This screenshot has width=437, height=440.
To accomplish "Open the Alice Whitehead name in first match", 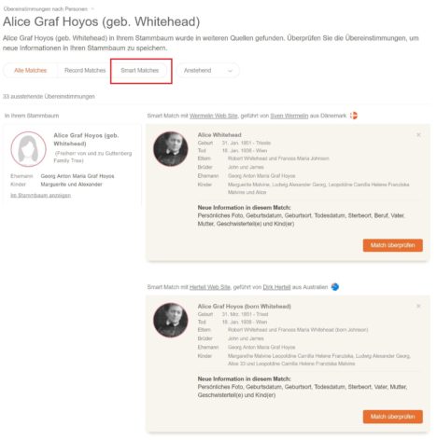I will tap(219, 135).
